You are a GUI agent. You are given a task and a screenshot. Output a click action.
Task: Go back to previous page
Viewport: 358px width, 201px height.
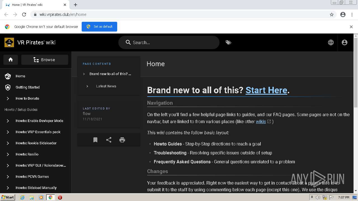pos(6,15)
